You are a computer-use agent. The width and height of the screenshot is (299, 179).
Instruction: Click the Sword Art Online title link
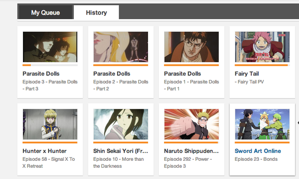coord(257,151)
